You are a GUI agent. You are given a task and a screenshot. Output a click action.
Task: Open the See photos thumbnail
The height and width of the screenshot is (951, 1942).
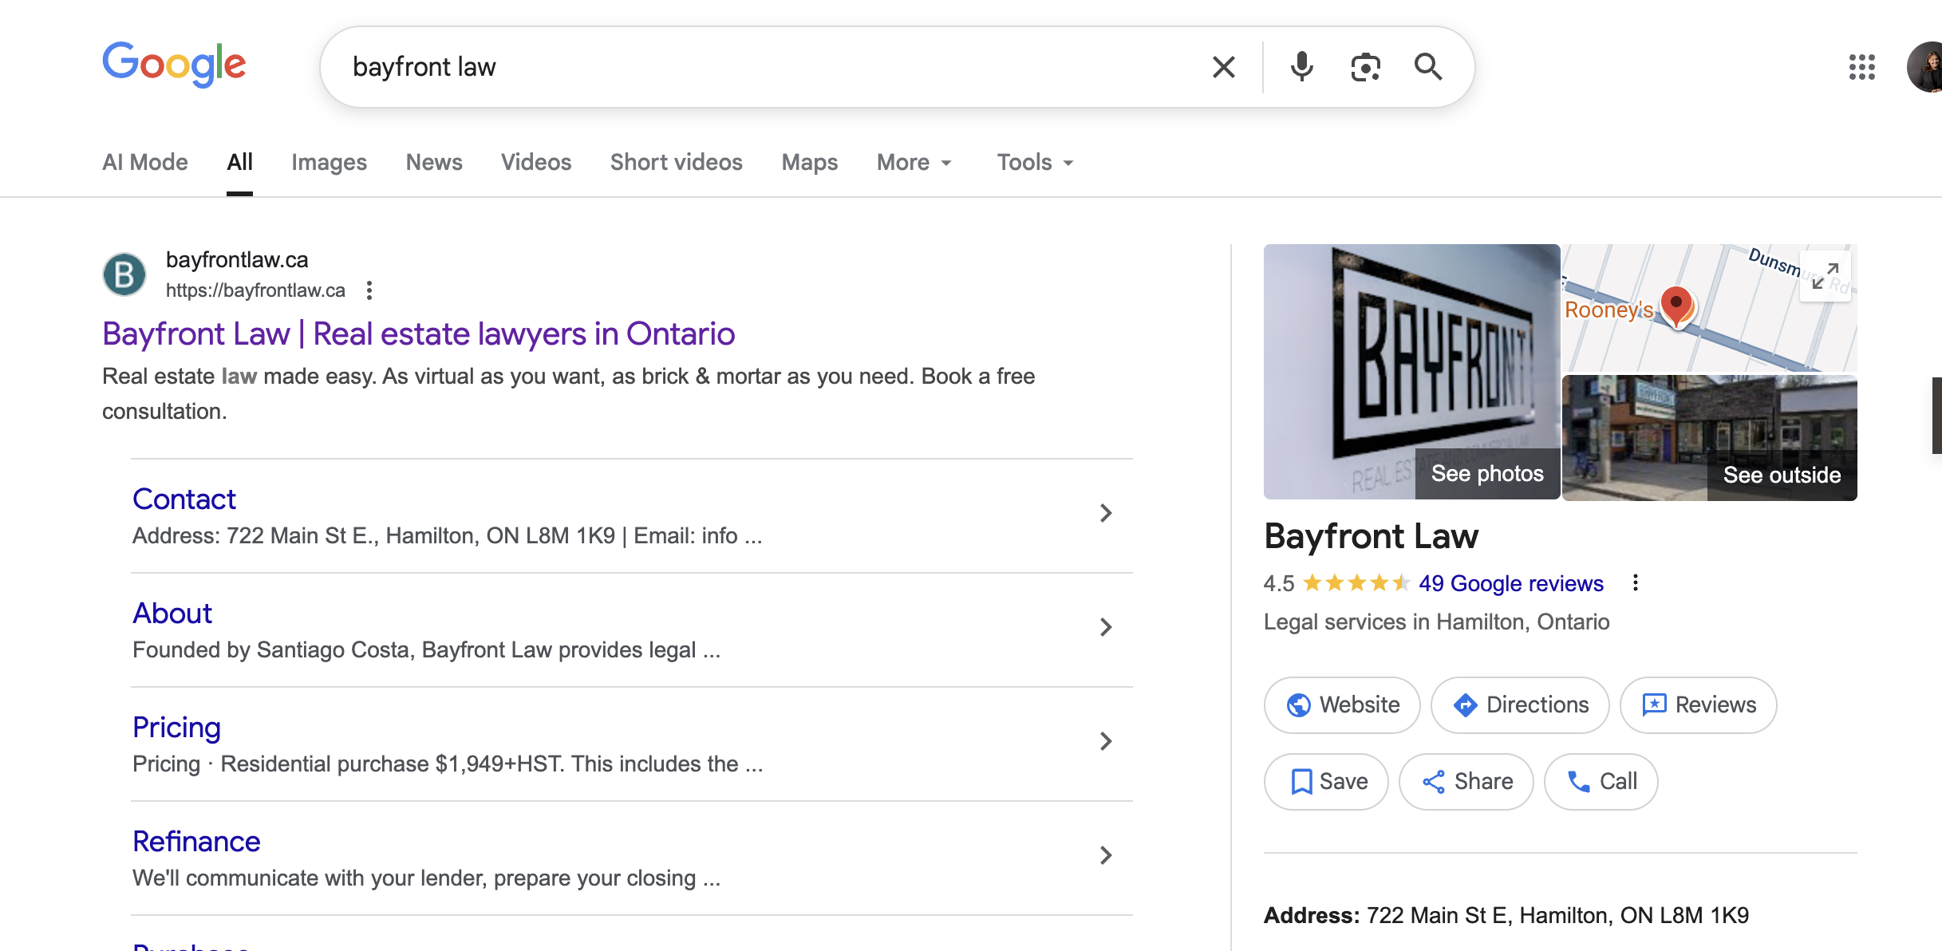coord(1487,473)
